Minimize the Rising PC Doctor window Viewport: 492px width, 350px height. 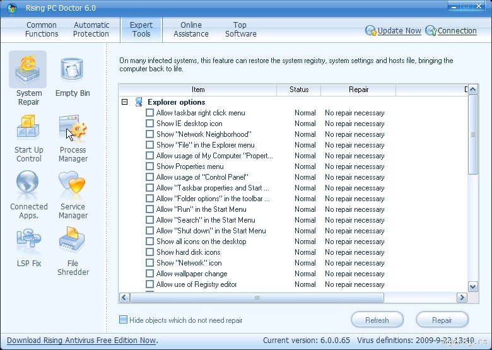pos(454,6)
